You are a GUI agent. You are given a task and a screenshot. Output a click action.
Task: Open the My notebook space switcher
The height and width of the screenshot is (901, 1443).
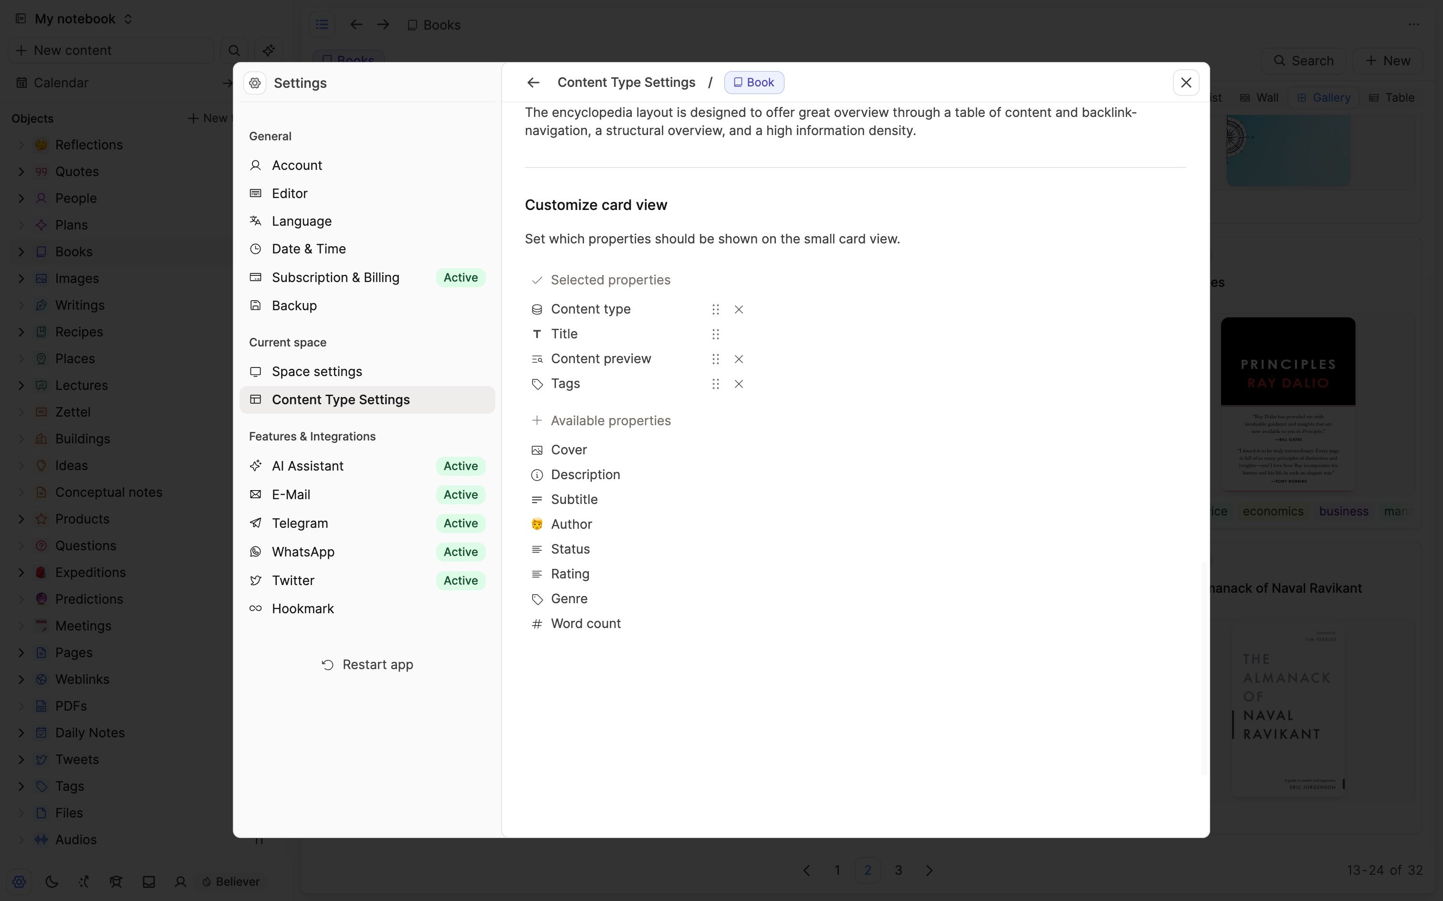pos(72,19)
